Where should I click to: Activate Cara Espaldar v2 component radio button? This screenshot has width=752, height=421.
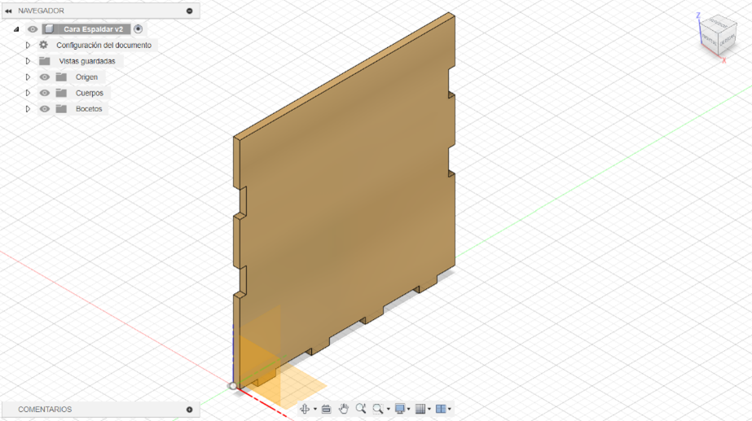point(139,29)
